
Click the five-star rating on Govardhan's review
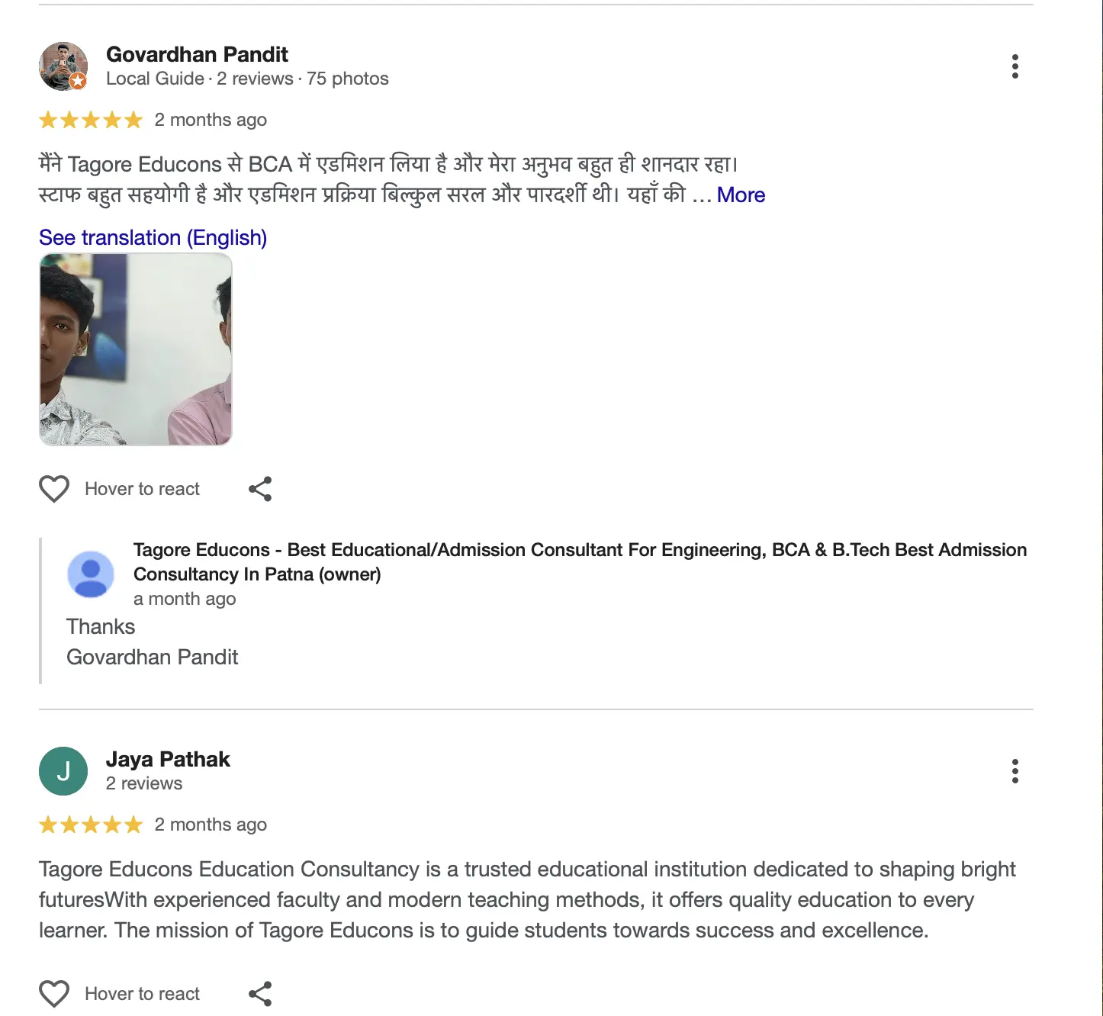tap(91, 120)
